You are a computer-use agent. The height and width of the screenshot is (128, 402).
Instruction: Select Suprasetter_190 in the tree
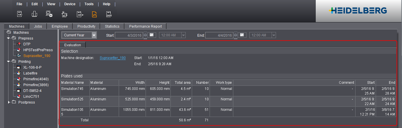37,56
